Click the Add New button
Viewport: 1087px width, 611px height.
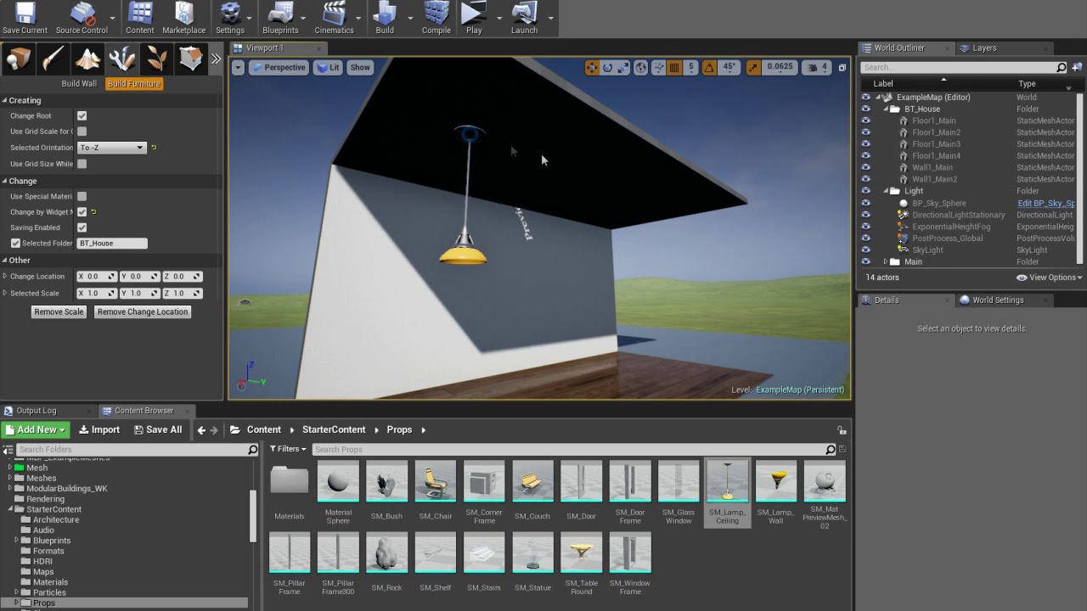35,430
